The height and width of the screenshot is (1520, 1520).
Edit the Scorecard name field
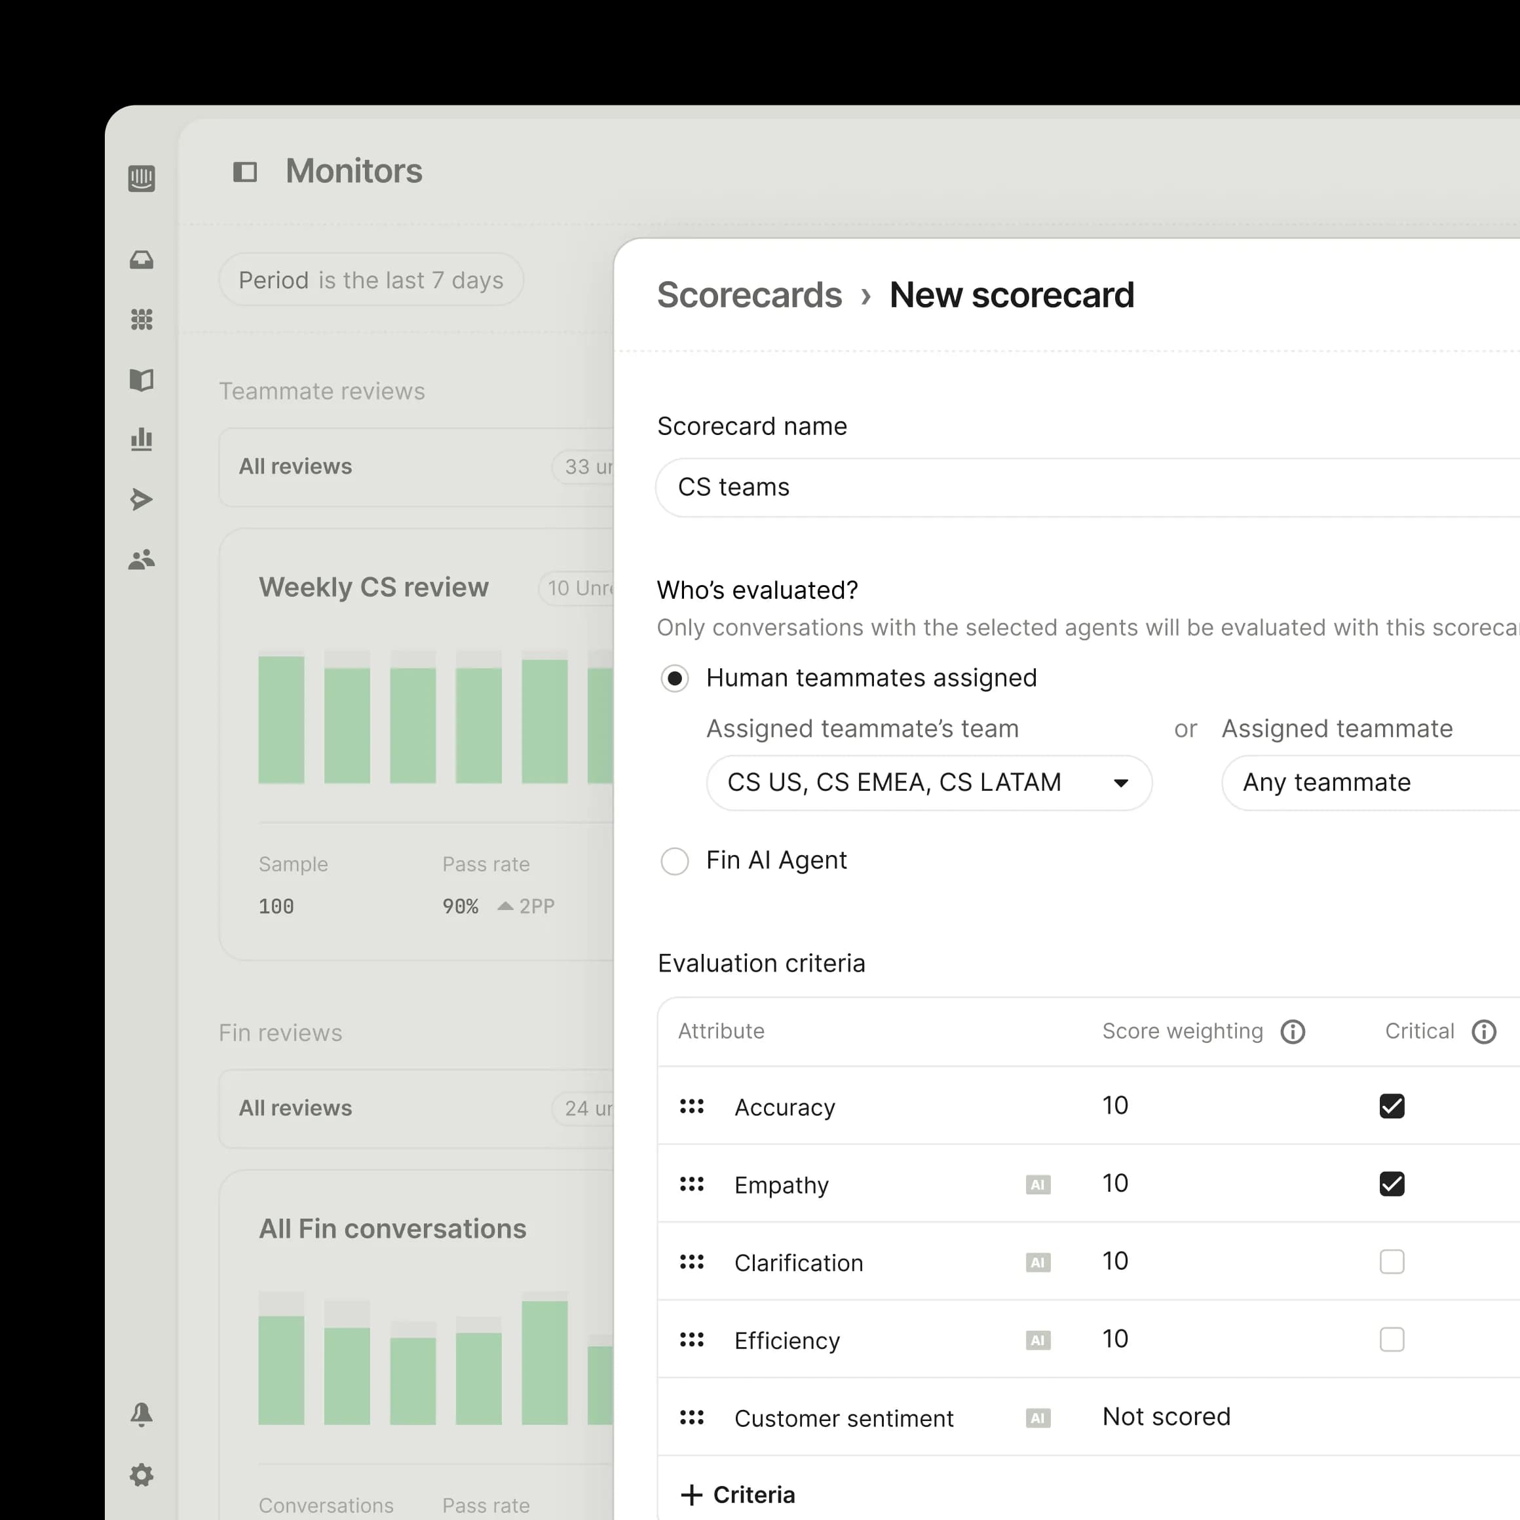1088,488
